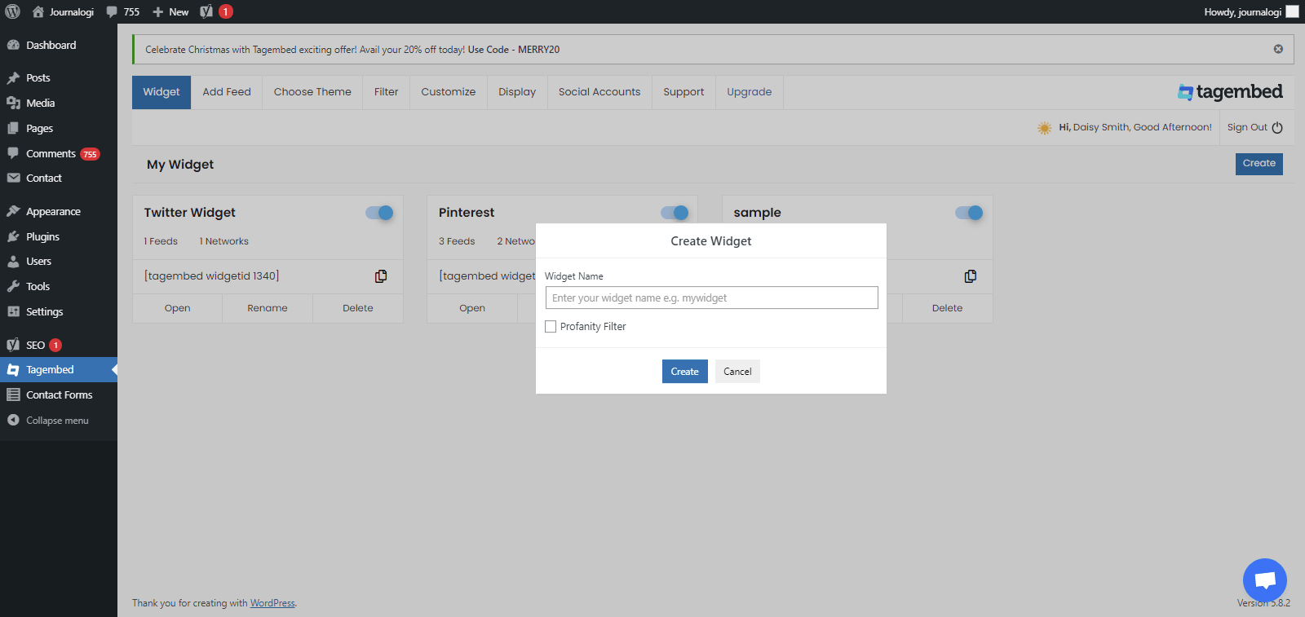Image resolution: width=1305 pixels, height=617 pixels.
Task: Click the Sign Out text
Action: click(x=1247, y=127)
